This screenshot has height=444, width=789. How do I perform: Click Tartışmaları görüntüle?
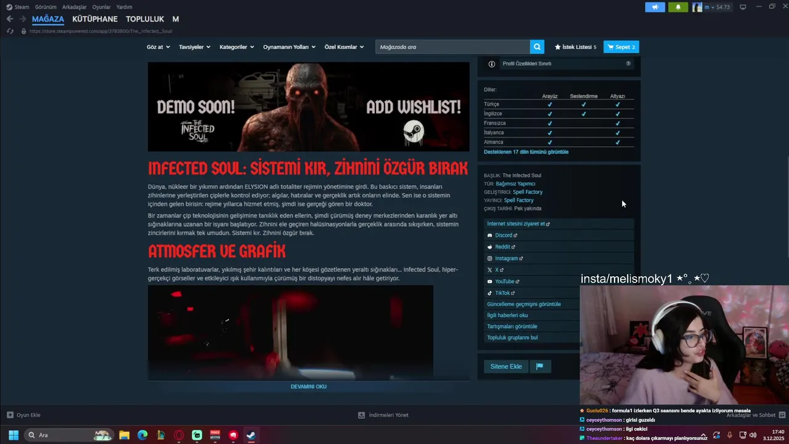512,326
